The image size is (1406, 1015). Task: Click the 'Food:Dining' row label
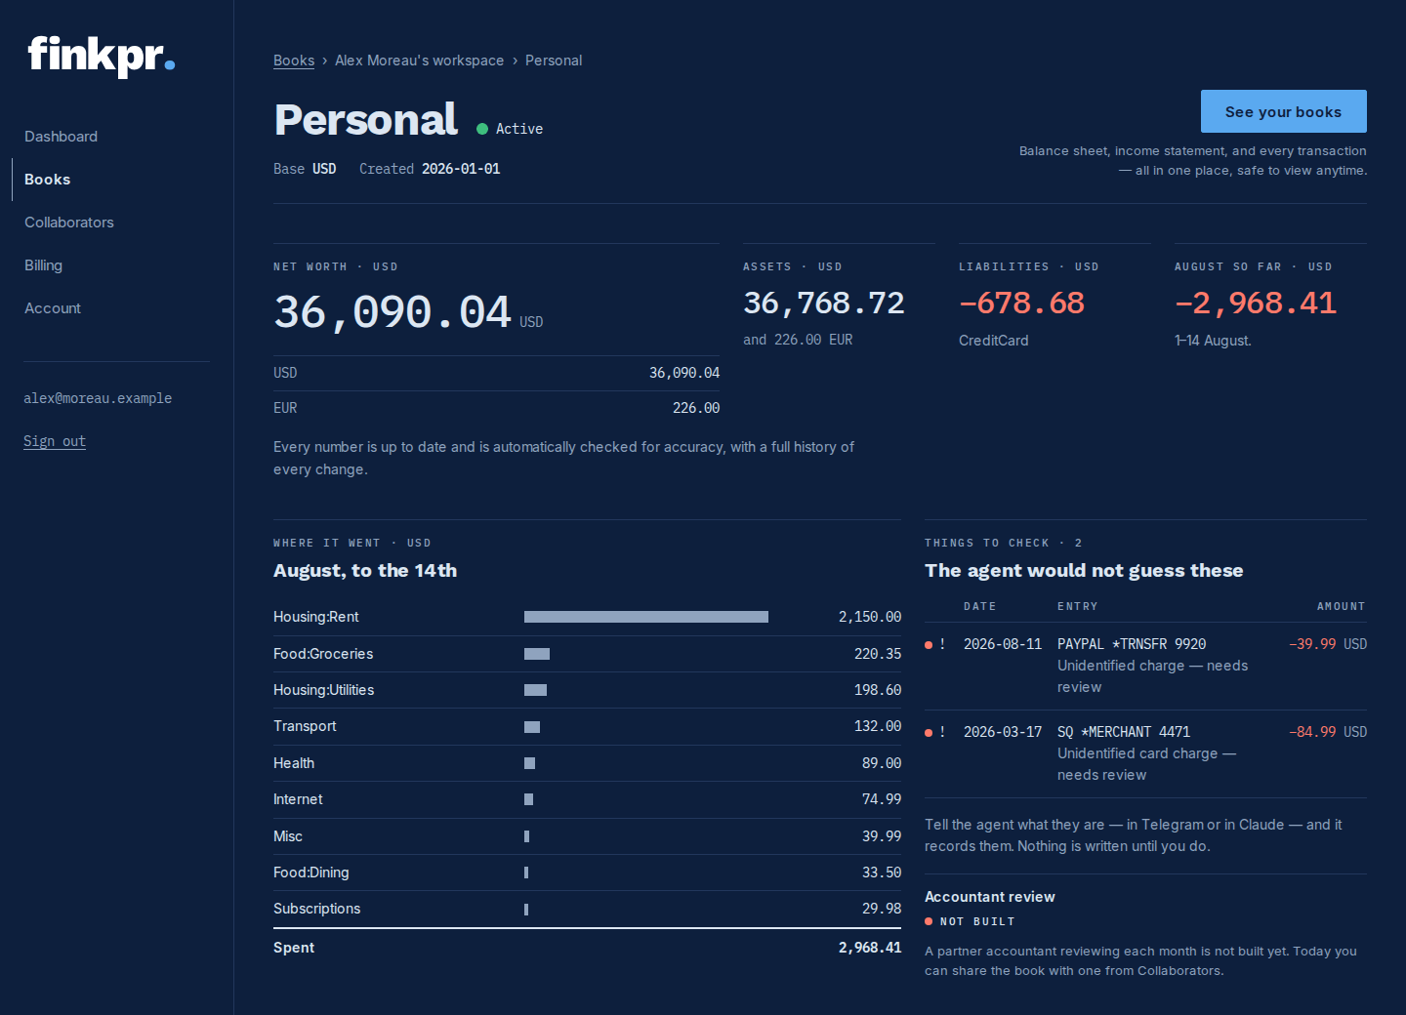coord(311,873)
